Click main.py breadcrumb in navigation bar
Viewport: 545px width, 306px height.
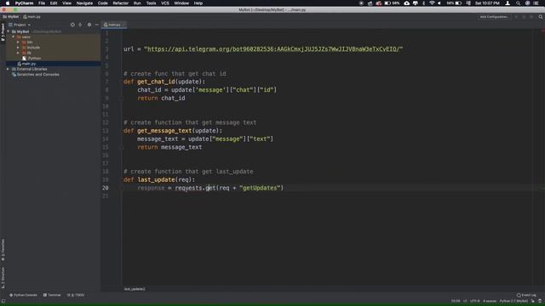(x=32, y=17)
